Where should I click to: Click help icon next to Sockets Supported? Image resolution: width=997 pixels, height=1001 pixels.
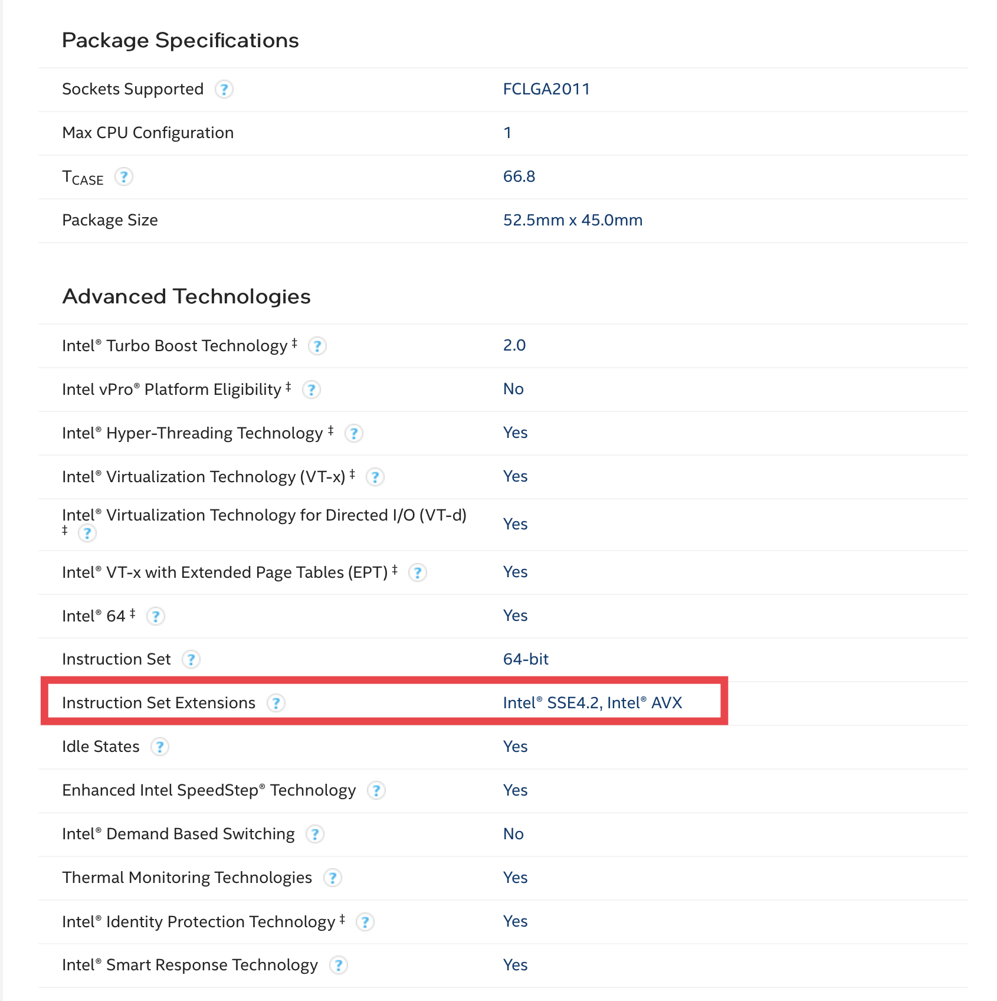pyautogui.click(x=224, y=90)
